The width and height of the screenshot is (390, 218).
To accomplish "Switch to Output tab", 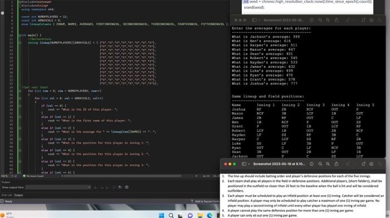I will [18, 195].
